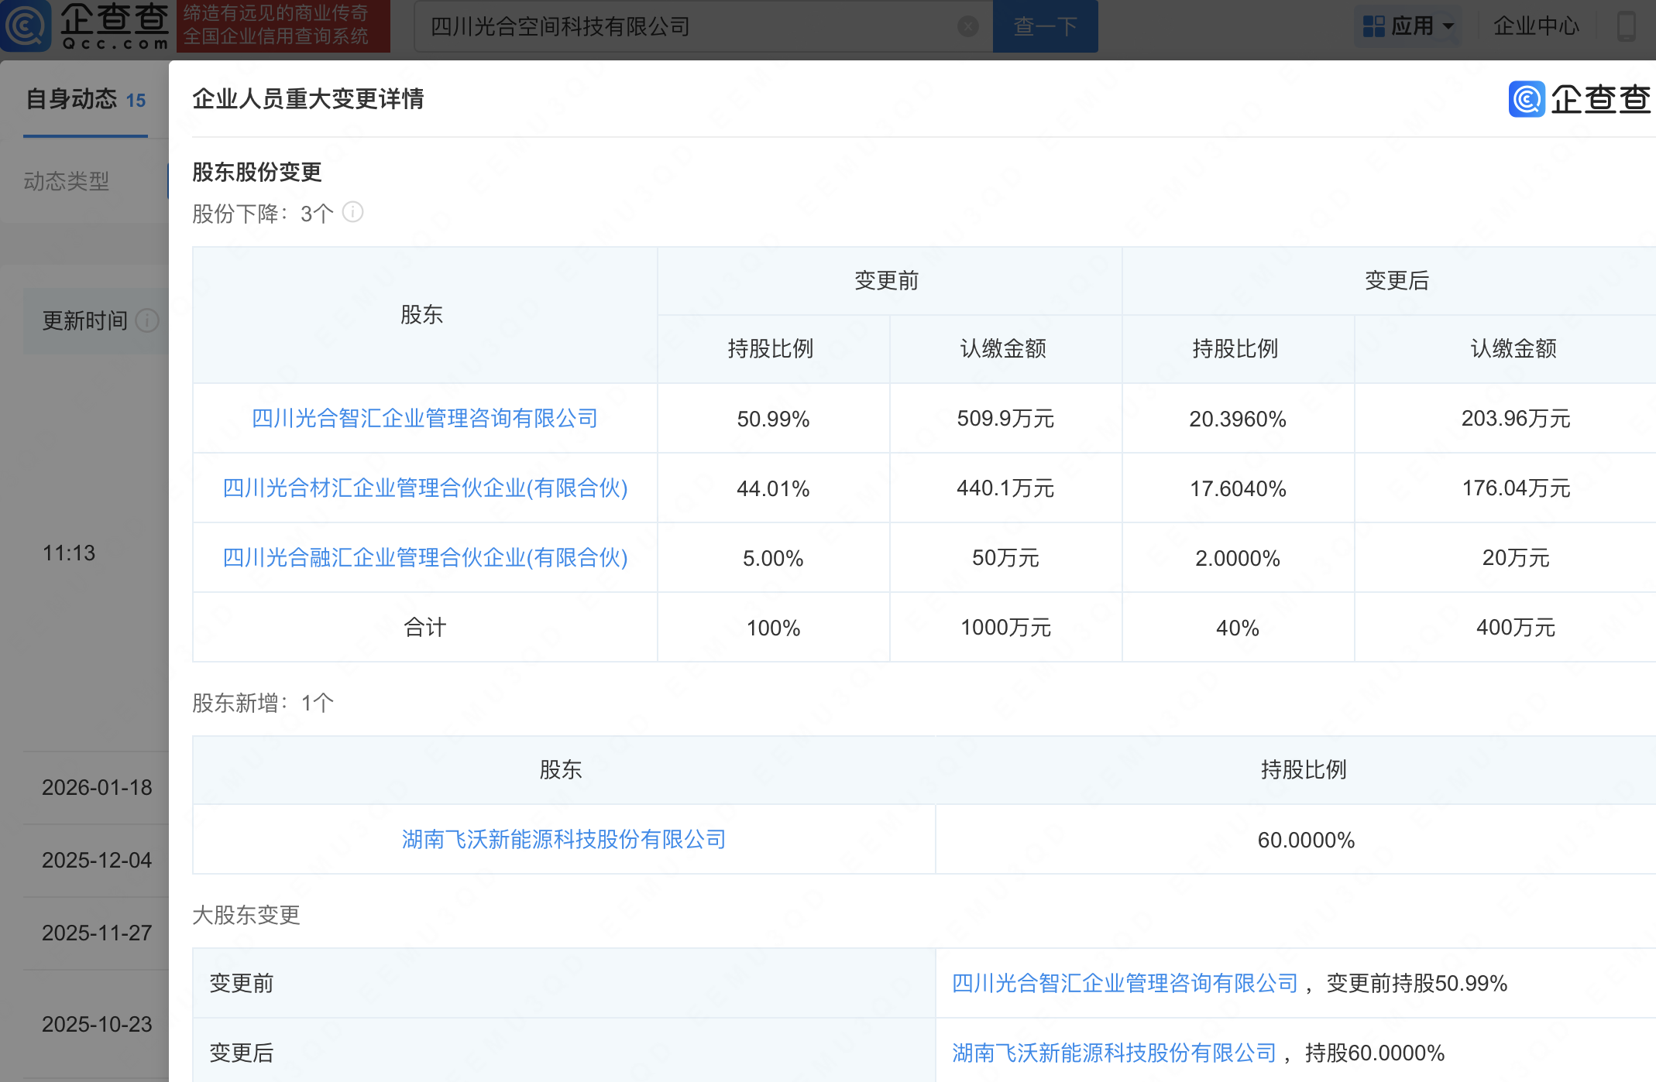This screenshot has width=1656, height=1082.
Task: Clear the search box with the X icon
Action: (967, 26)
